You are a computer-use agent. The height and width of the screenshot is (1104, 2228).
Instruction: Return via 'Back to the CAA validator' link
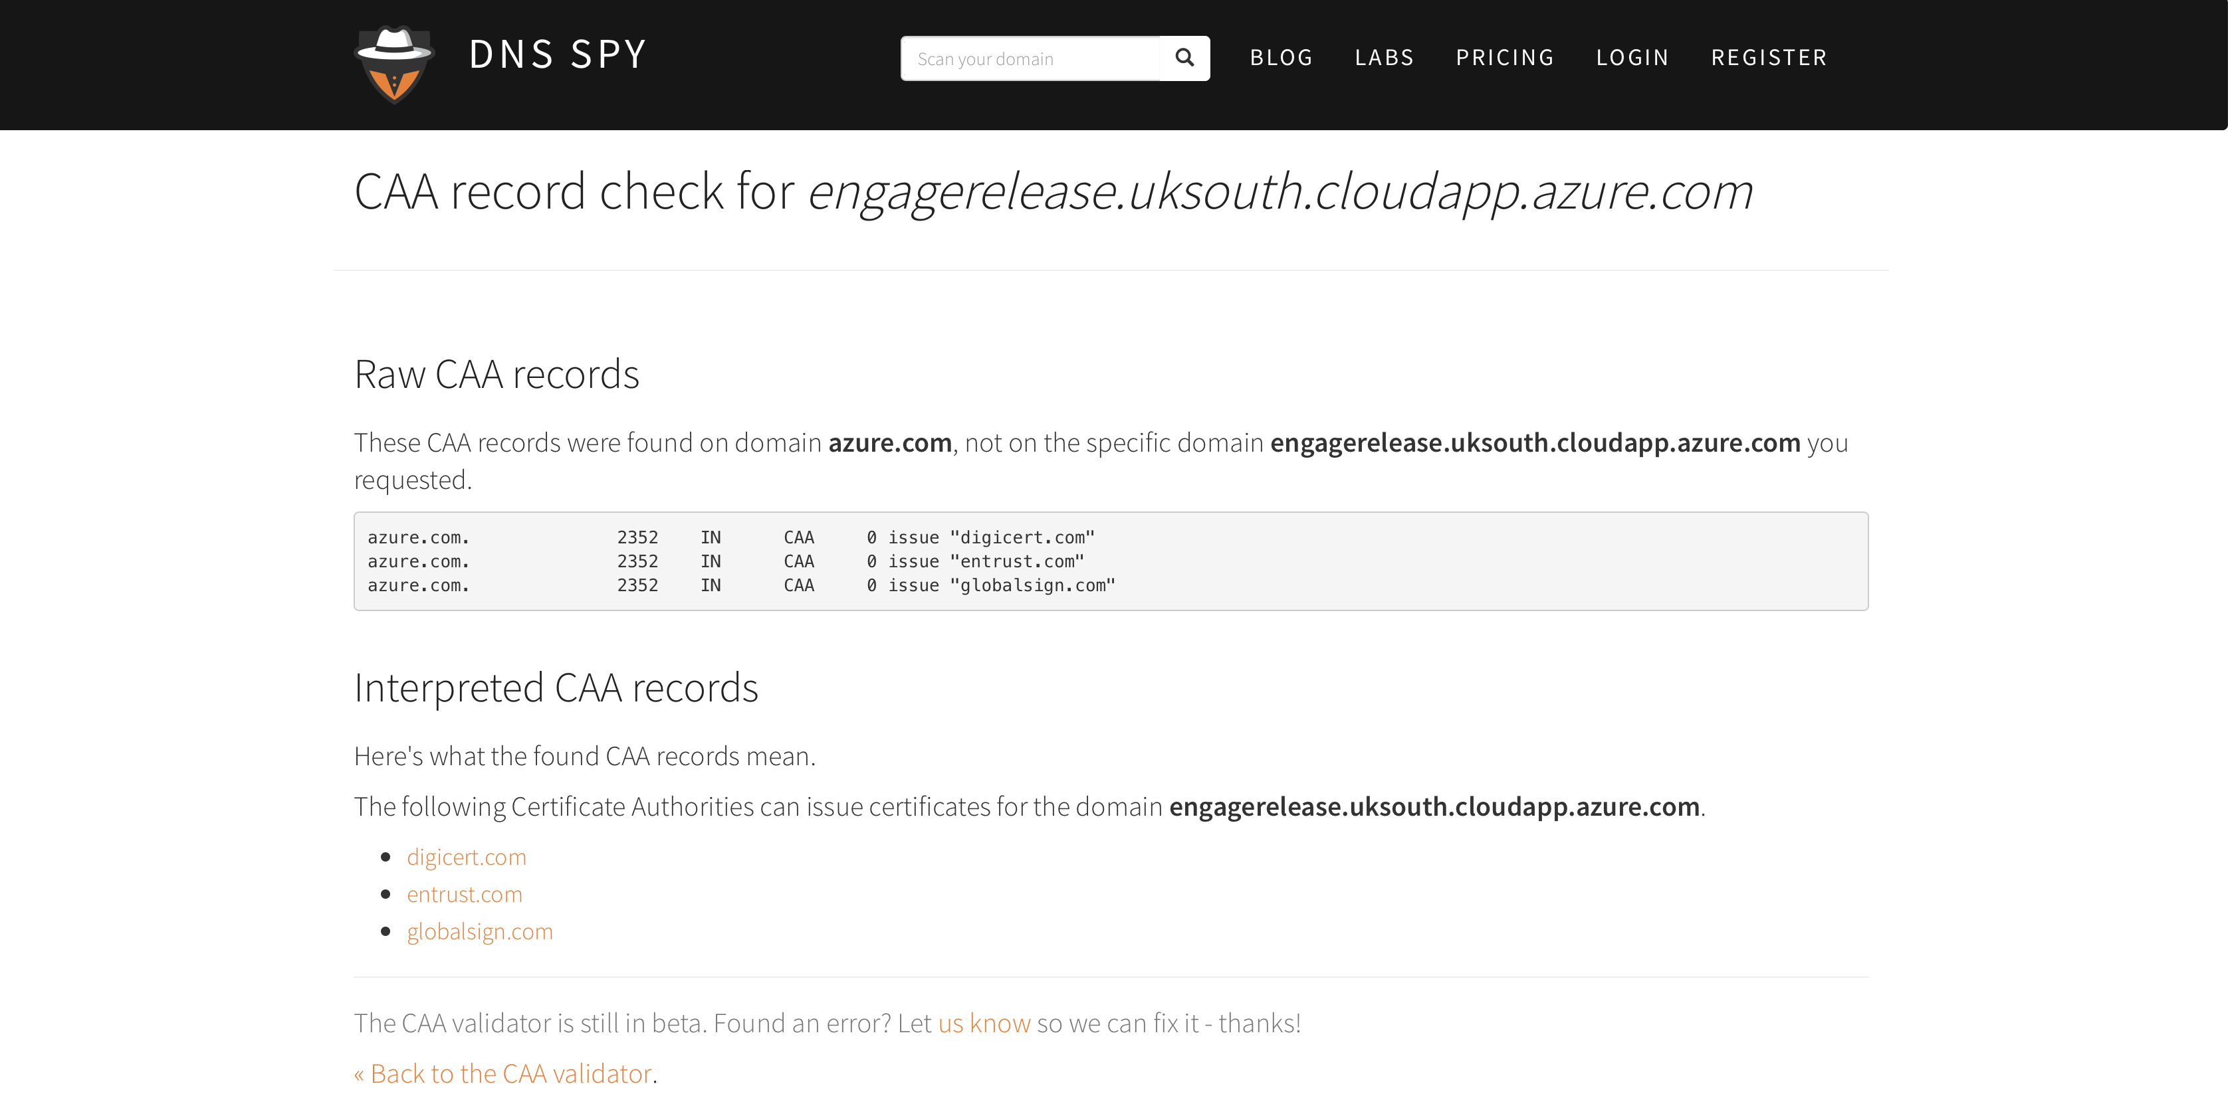[502, 1073]
